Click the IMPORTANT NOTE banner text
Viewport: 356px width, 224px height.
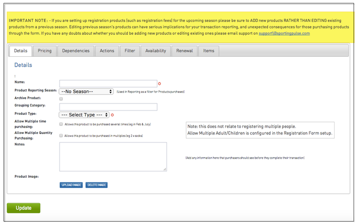click(x=179, y=27)
